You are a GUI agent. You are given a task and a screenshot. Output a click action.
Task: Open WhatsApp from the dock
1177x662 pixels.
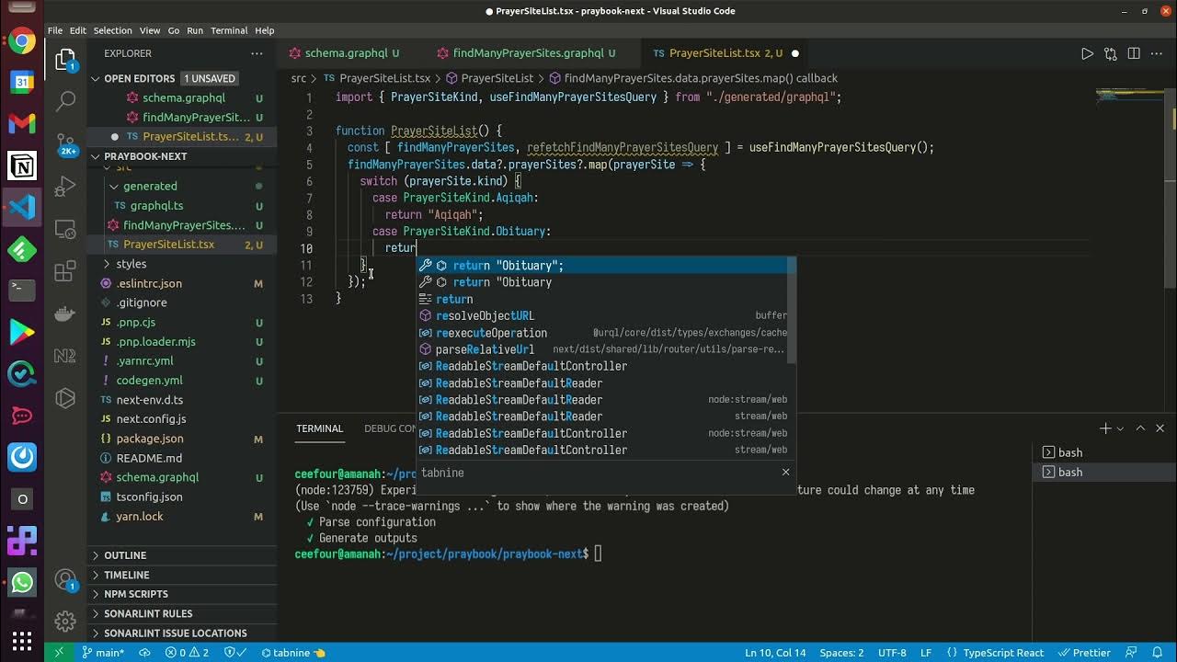point(22,582)
